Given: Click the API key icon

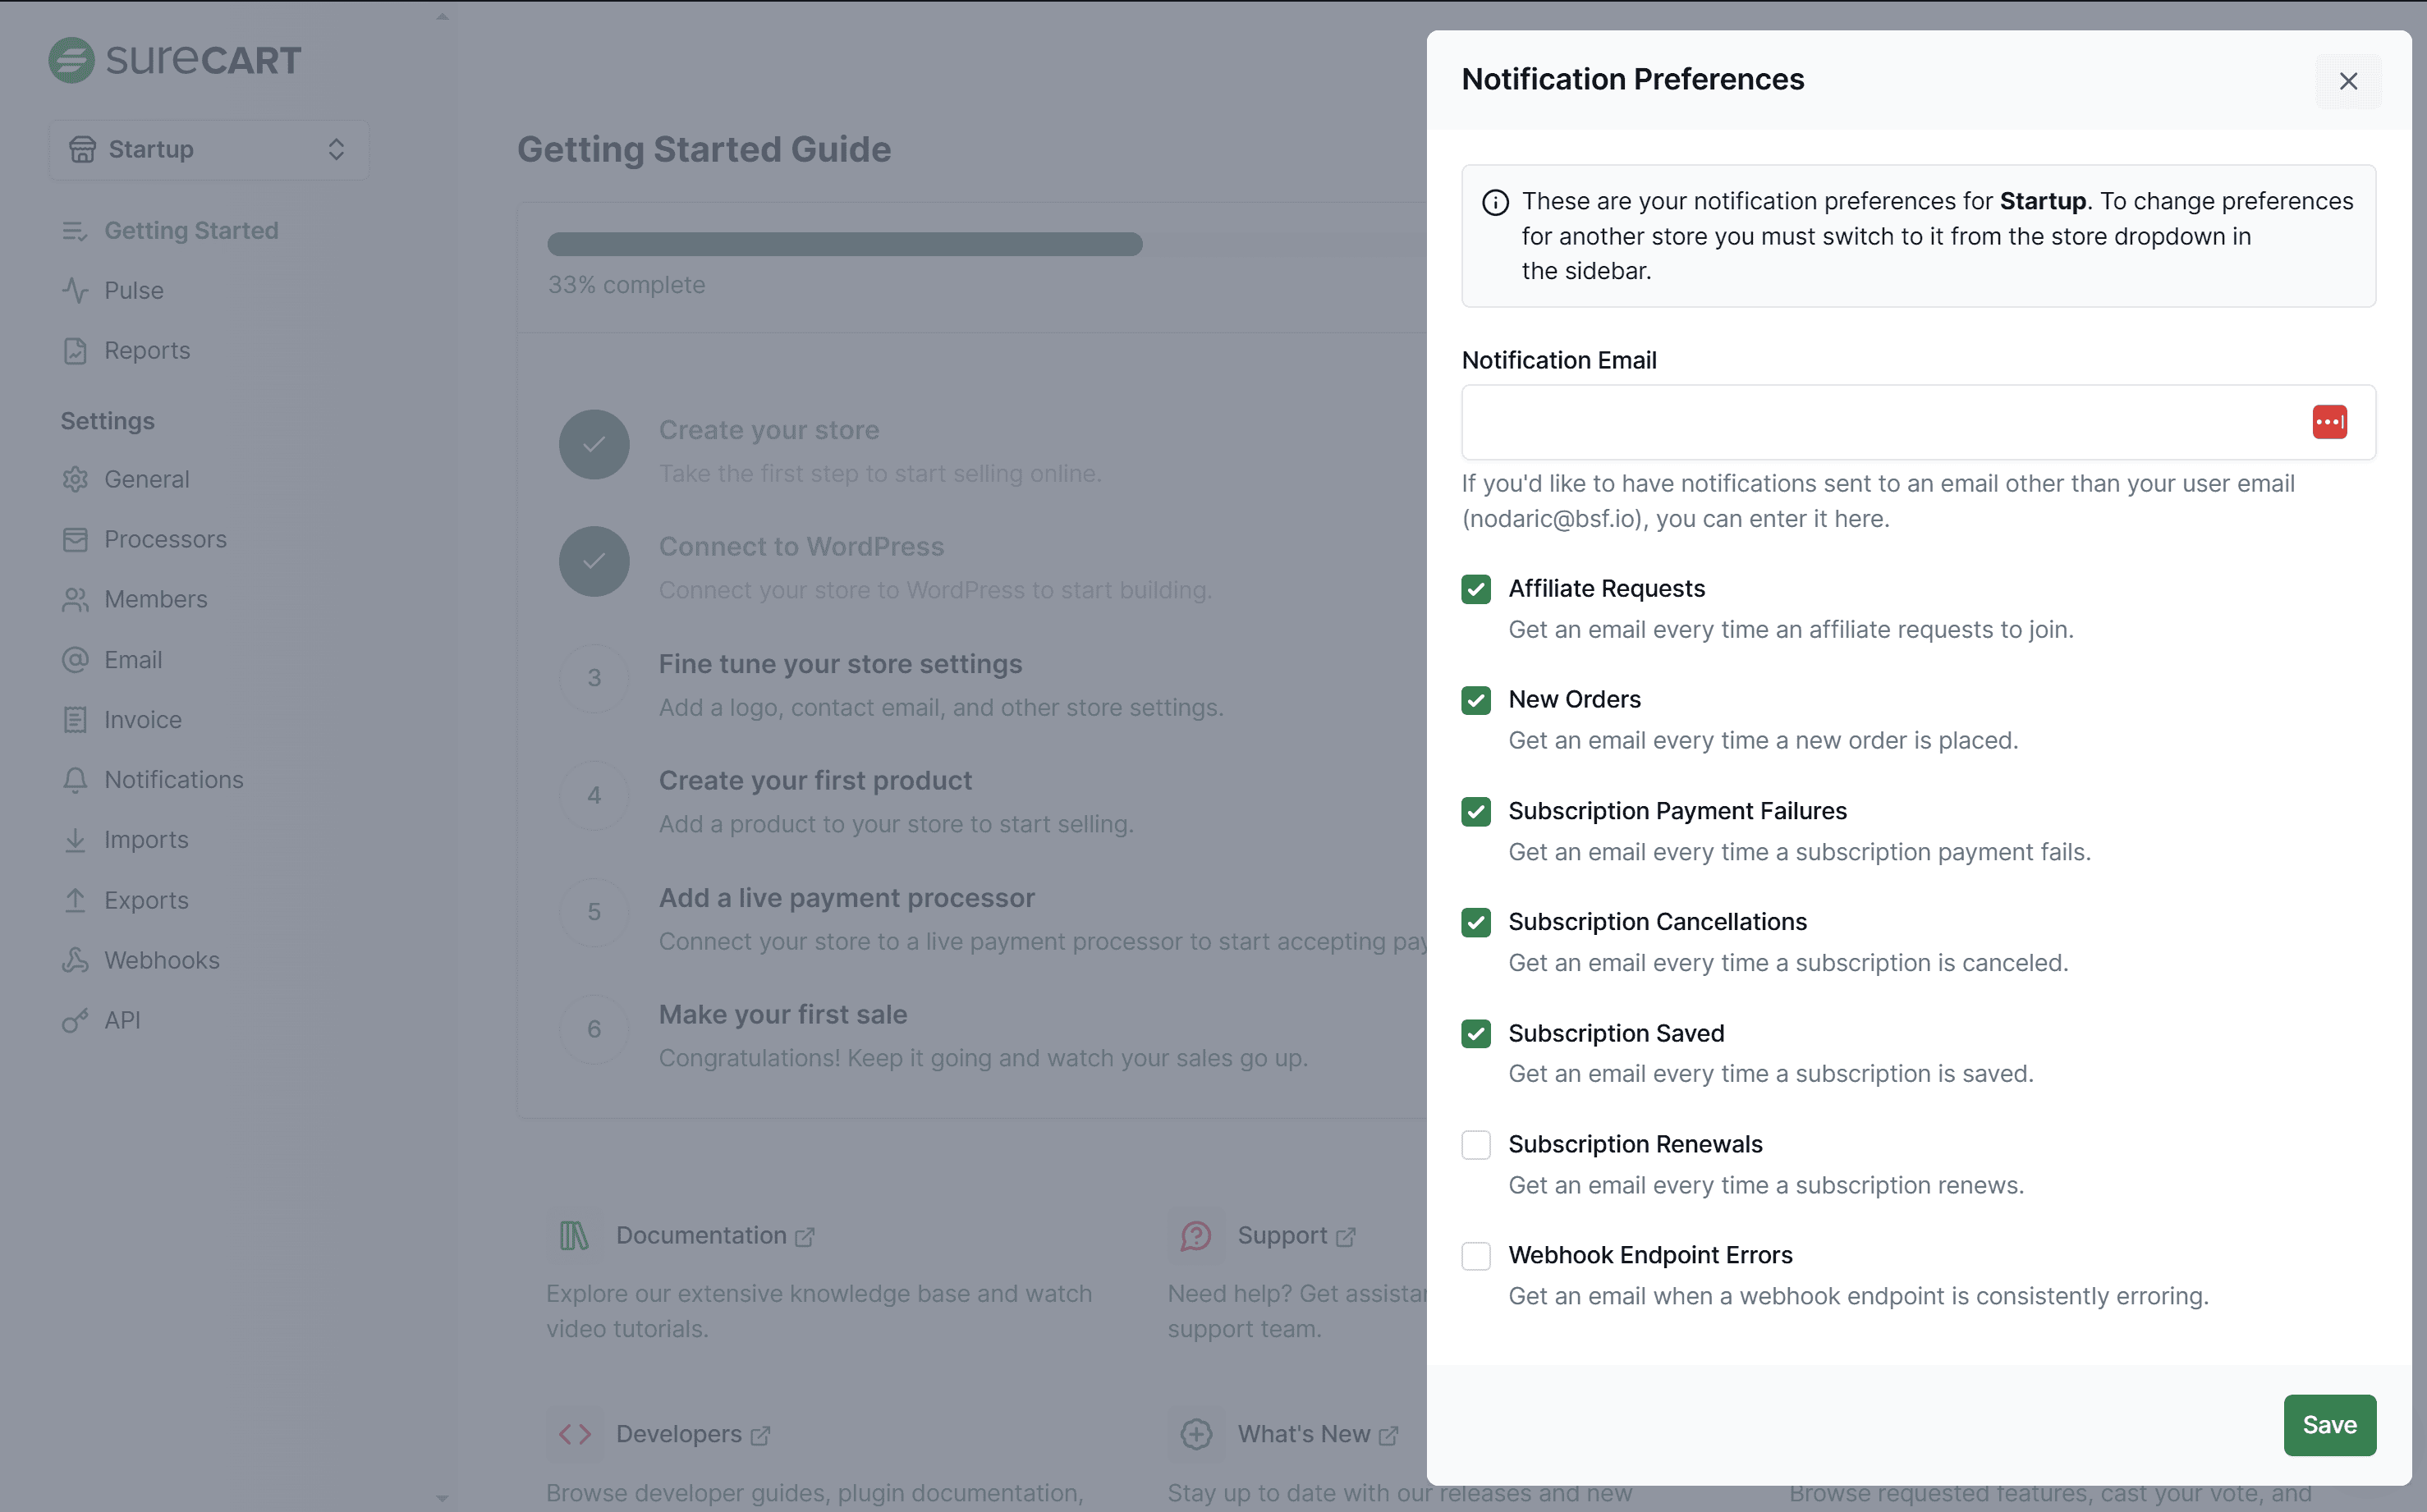Looking at the screenshot, I should pyautogui.click(x=75, y=1021).
